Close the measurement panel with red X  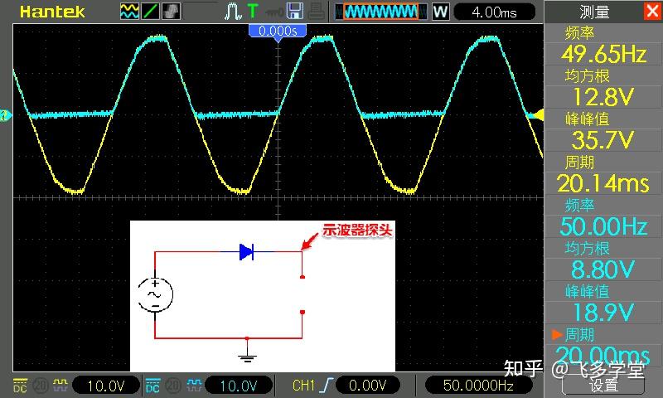653,11
